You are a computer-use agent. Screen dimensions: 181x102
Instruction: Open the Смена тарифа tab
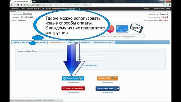pyautogui.click(x=73, y=42)
